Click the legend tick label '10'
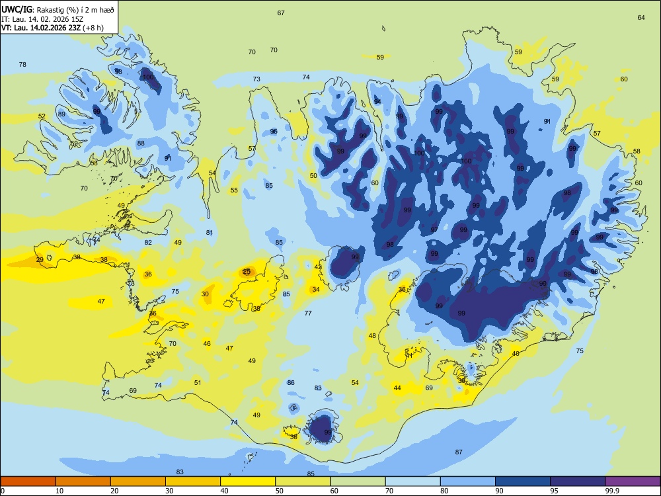Screen dimensions: 661x496 click(59, 491)
